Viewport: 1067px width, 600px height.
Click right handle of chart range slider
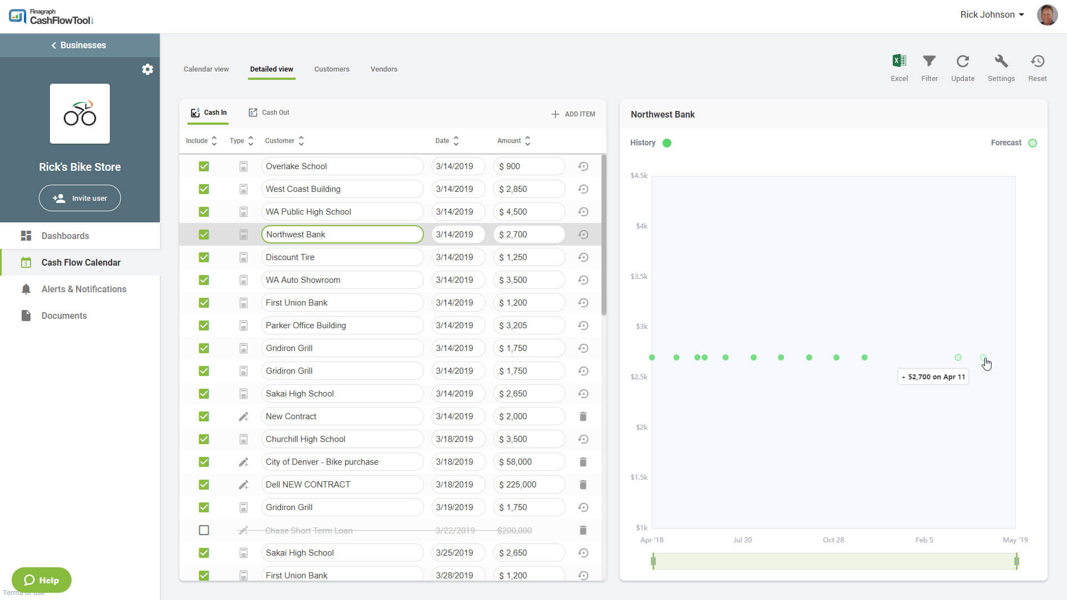click(x=1017, y=561)
